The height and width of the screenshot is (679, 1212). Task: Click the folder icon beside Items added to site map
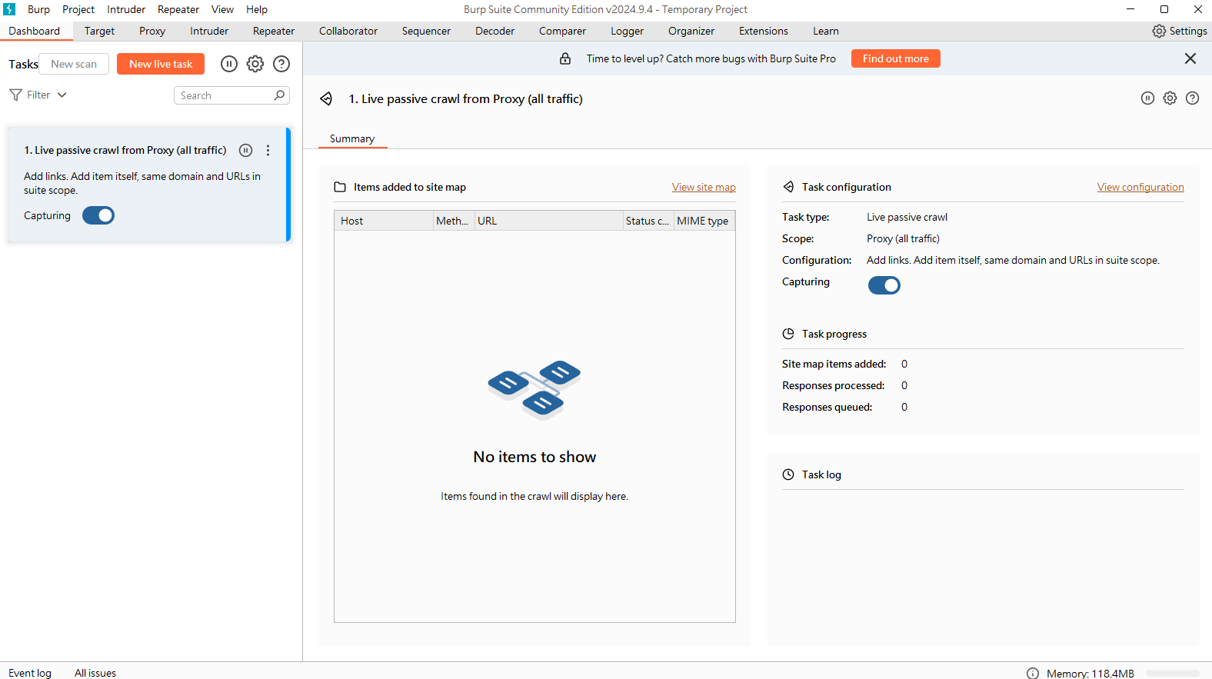tap(340, 187)
